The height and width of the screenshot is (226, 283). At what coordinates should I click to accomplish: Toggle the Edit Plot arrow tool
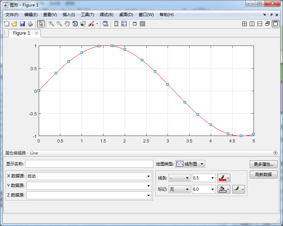click(x=41, y=24)
